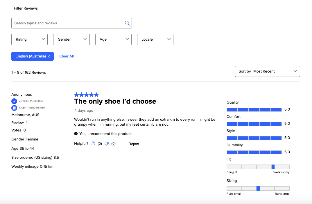Click the thumbs up helpful icon
The image size is (312, 204).
coord(93,143)
